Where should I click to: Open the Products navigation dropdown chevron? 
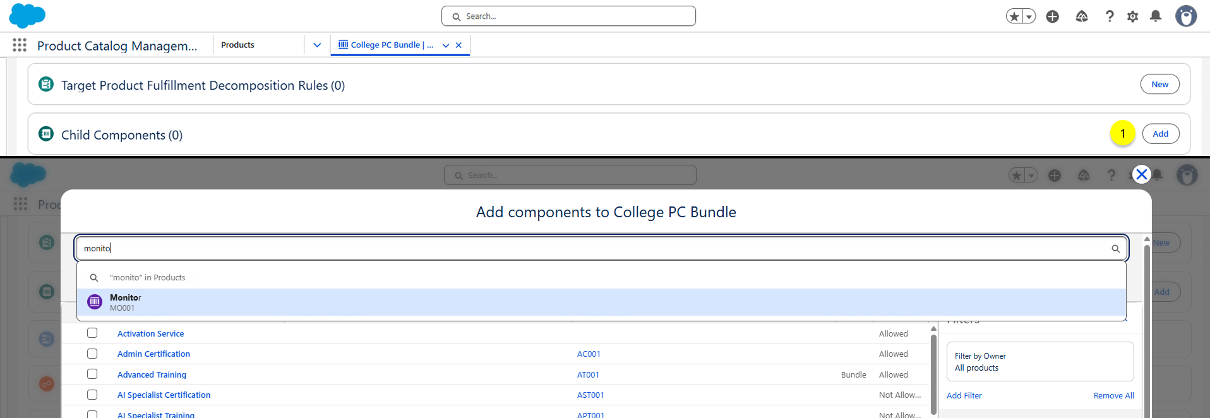[317, 45]
